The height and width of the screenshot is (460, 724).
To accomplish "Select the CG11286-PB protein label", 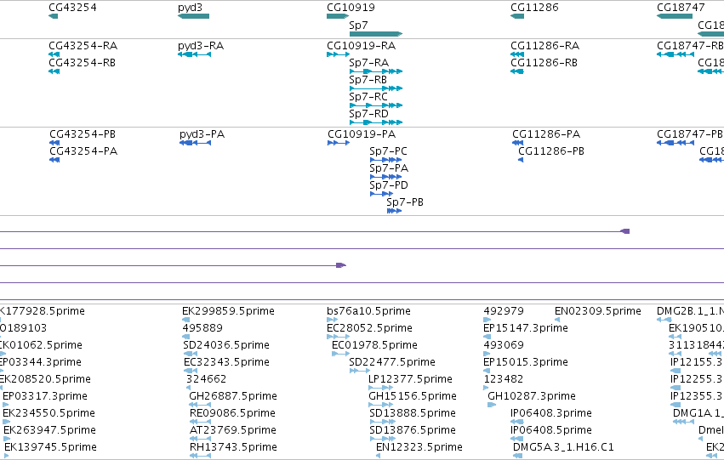I will pos(551,151).
